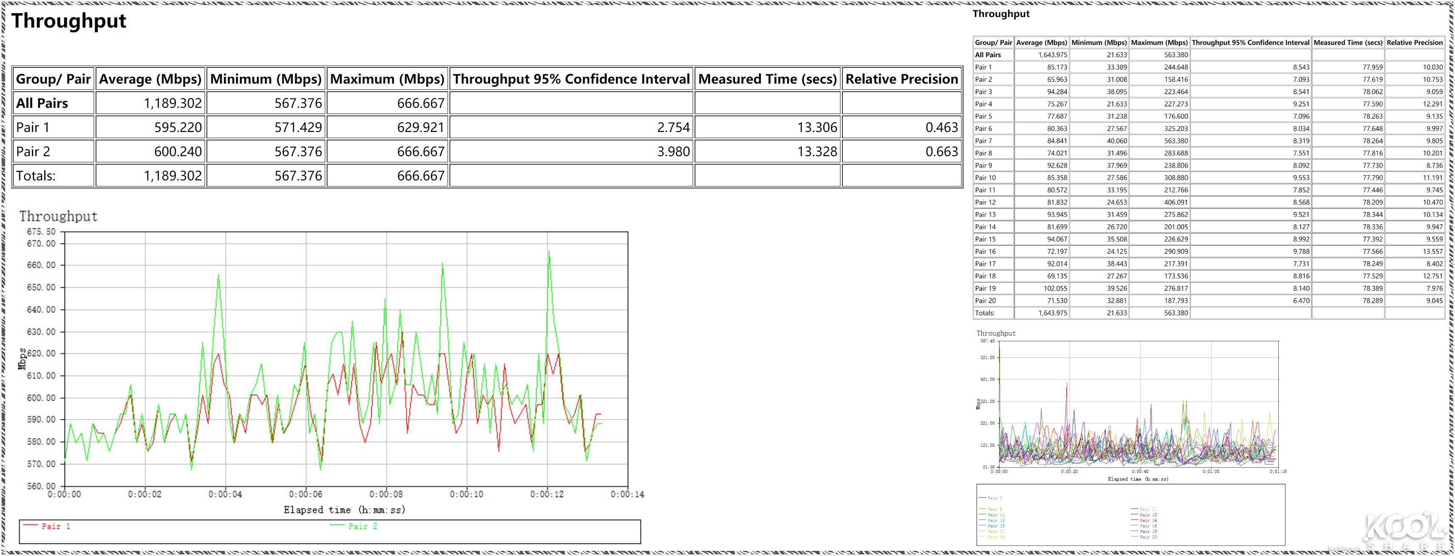The width and height of the screenshot is (1455, 556).
Task: Click the 0:00:12 tick on large chart axis
Action: click(x=546, y=494)
